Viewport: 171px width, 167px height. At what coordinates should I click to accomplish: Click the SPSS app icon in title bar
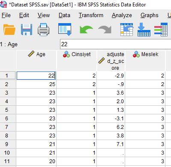[3, 4]
